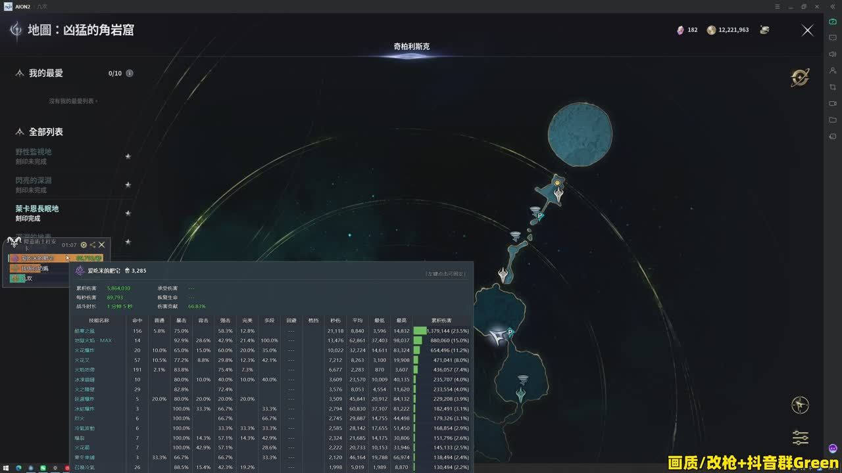Click the green gamepad sidebar icon

click(833, 22)
